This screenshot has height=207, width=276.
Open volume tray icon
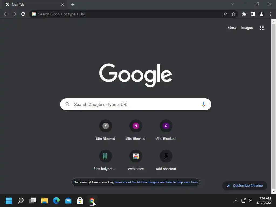pyautogui.click(x=250, y=201)
